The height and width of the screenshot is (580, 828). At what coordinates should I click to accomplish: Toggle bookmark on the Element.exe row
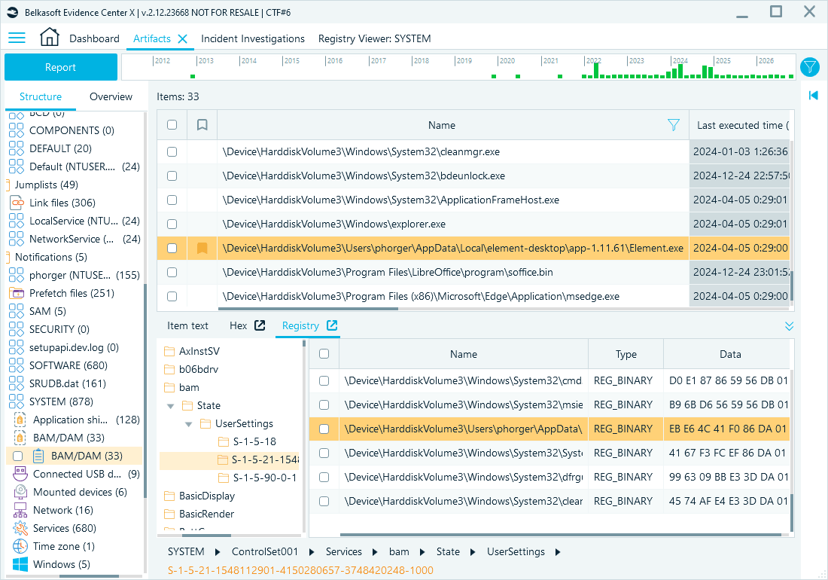(x=202, y=248)
